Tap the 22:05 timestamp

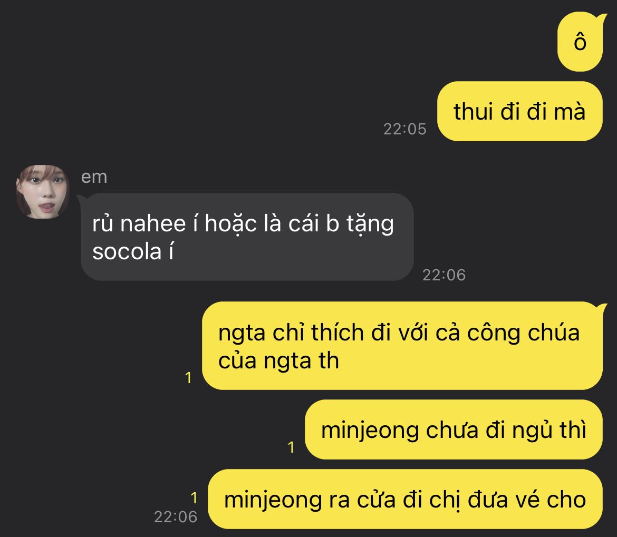pyautogui.click(x=405, y=129)
